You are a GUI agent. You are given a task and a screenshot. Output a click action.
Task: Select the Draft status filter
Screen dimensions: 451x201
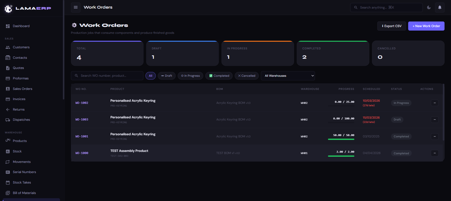[167, 76]
